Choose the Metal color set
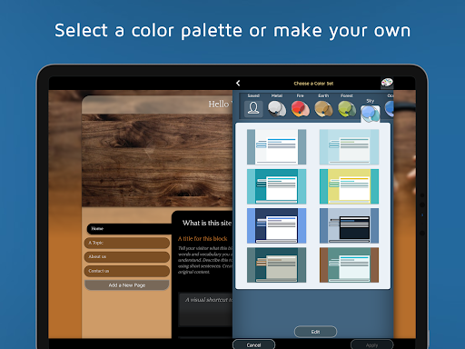 tap(277, 109)
